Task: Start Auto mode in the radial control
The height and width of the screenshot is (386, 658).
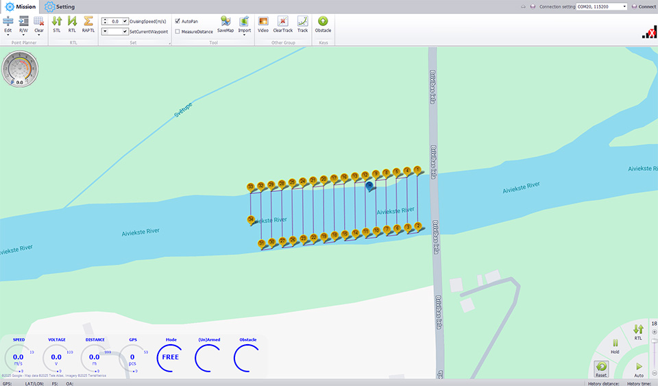Action: [x=639, y=370]
